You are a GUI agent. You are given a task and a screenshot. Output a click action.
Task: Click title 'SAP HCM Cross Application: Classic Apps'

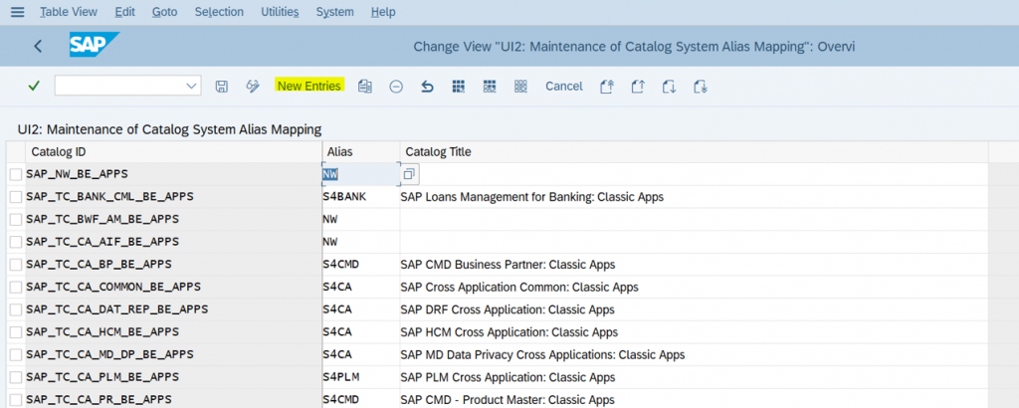[509, 332]
